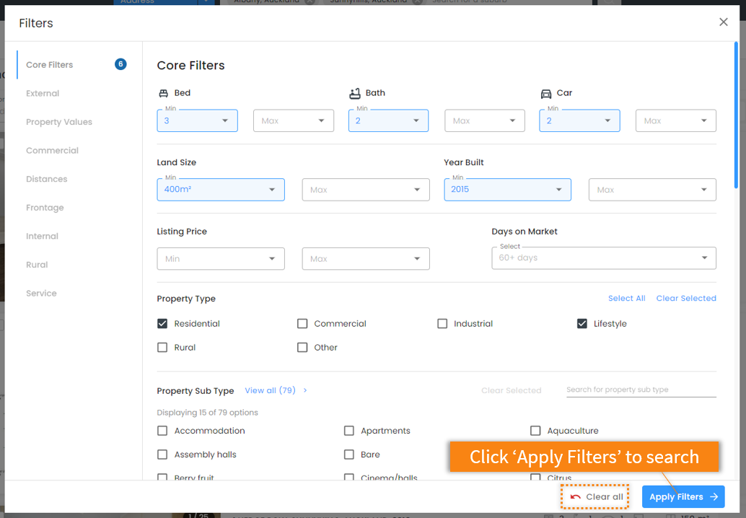746x518 pixels.
Task: Close the Filters dialog with X
Action: (x=723, y=22)
